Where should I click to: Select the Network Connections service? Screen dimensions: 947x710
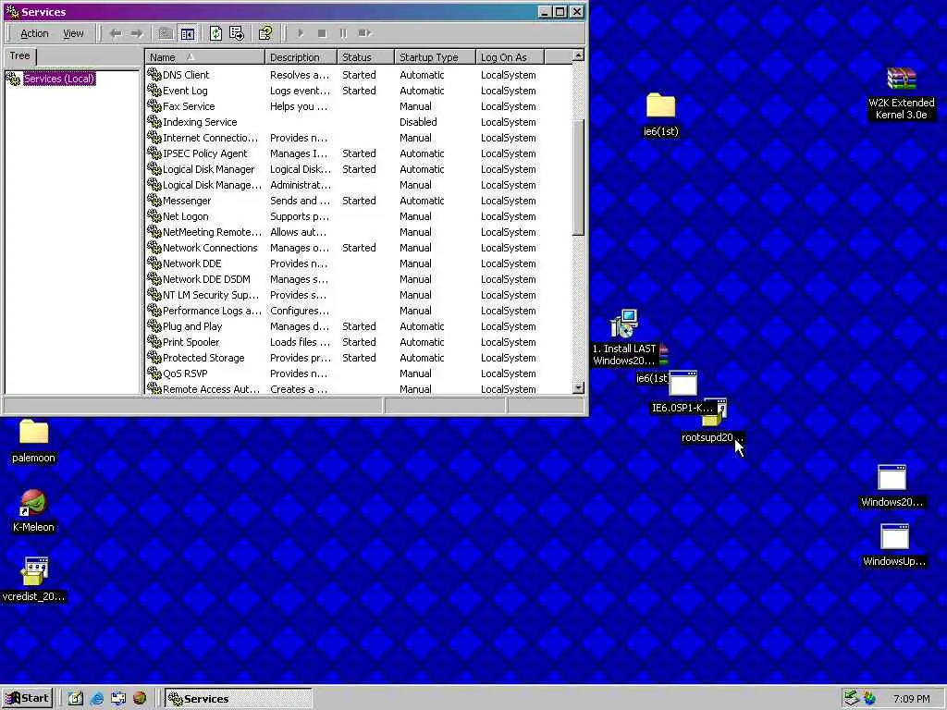click(210, 248)
